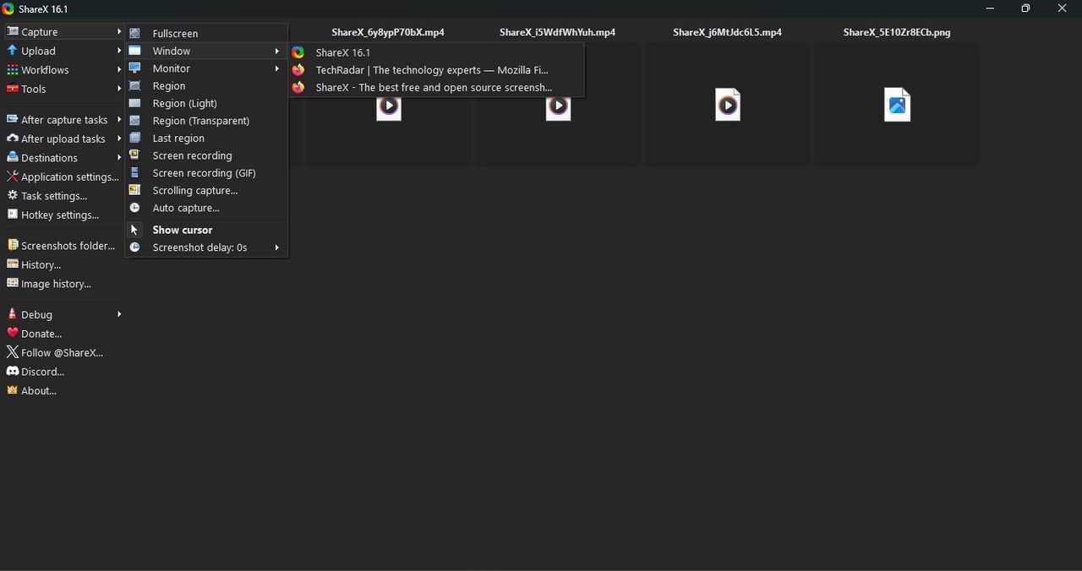Click the Donate heart icon
1082x571 pixels.
point(12,334)
